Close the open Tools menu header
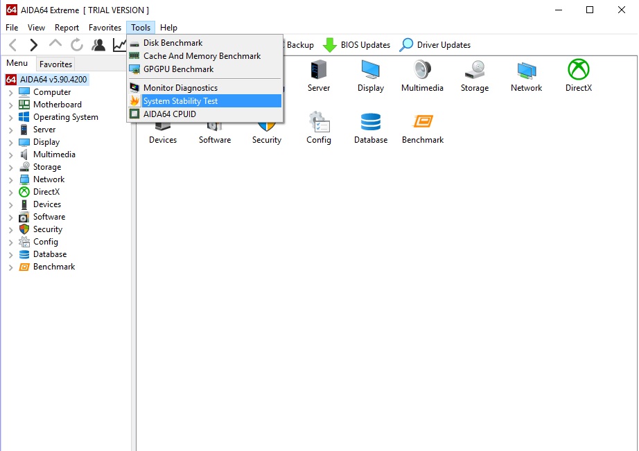This screenshot has width=639, height=451. tap(141, 27)
